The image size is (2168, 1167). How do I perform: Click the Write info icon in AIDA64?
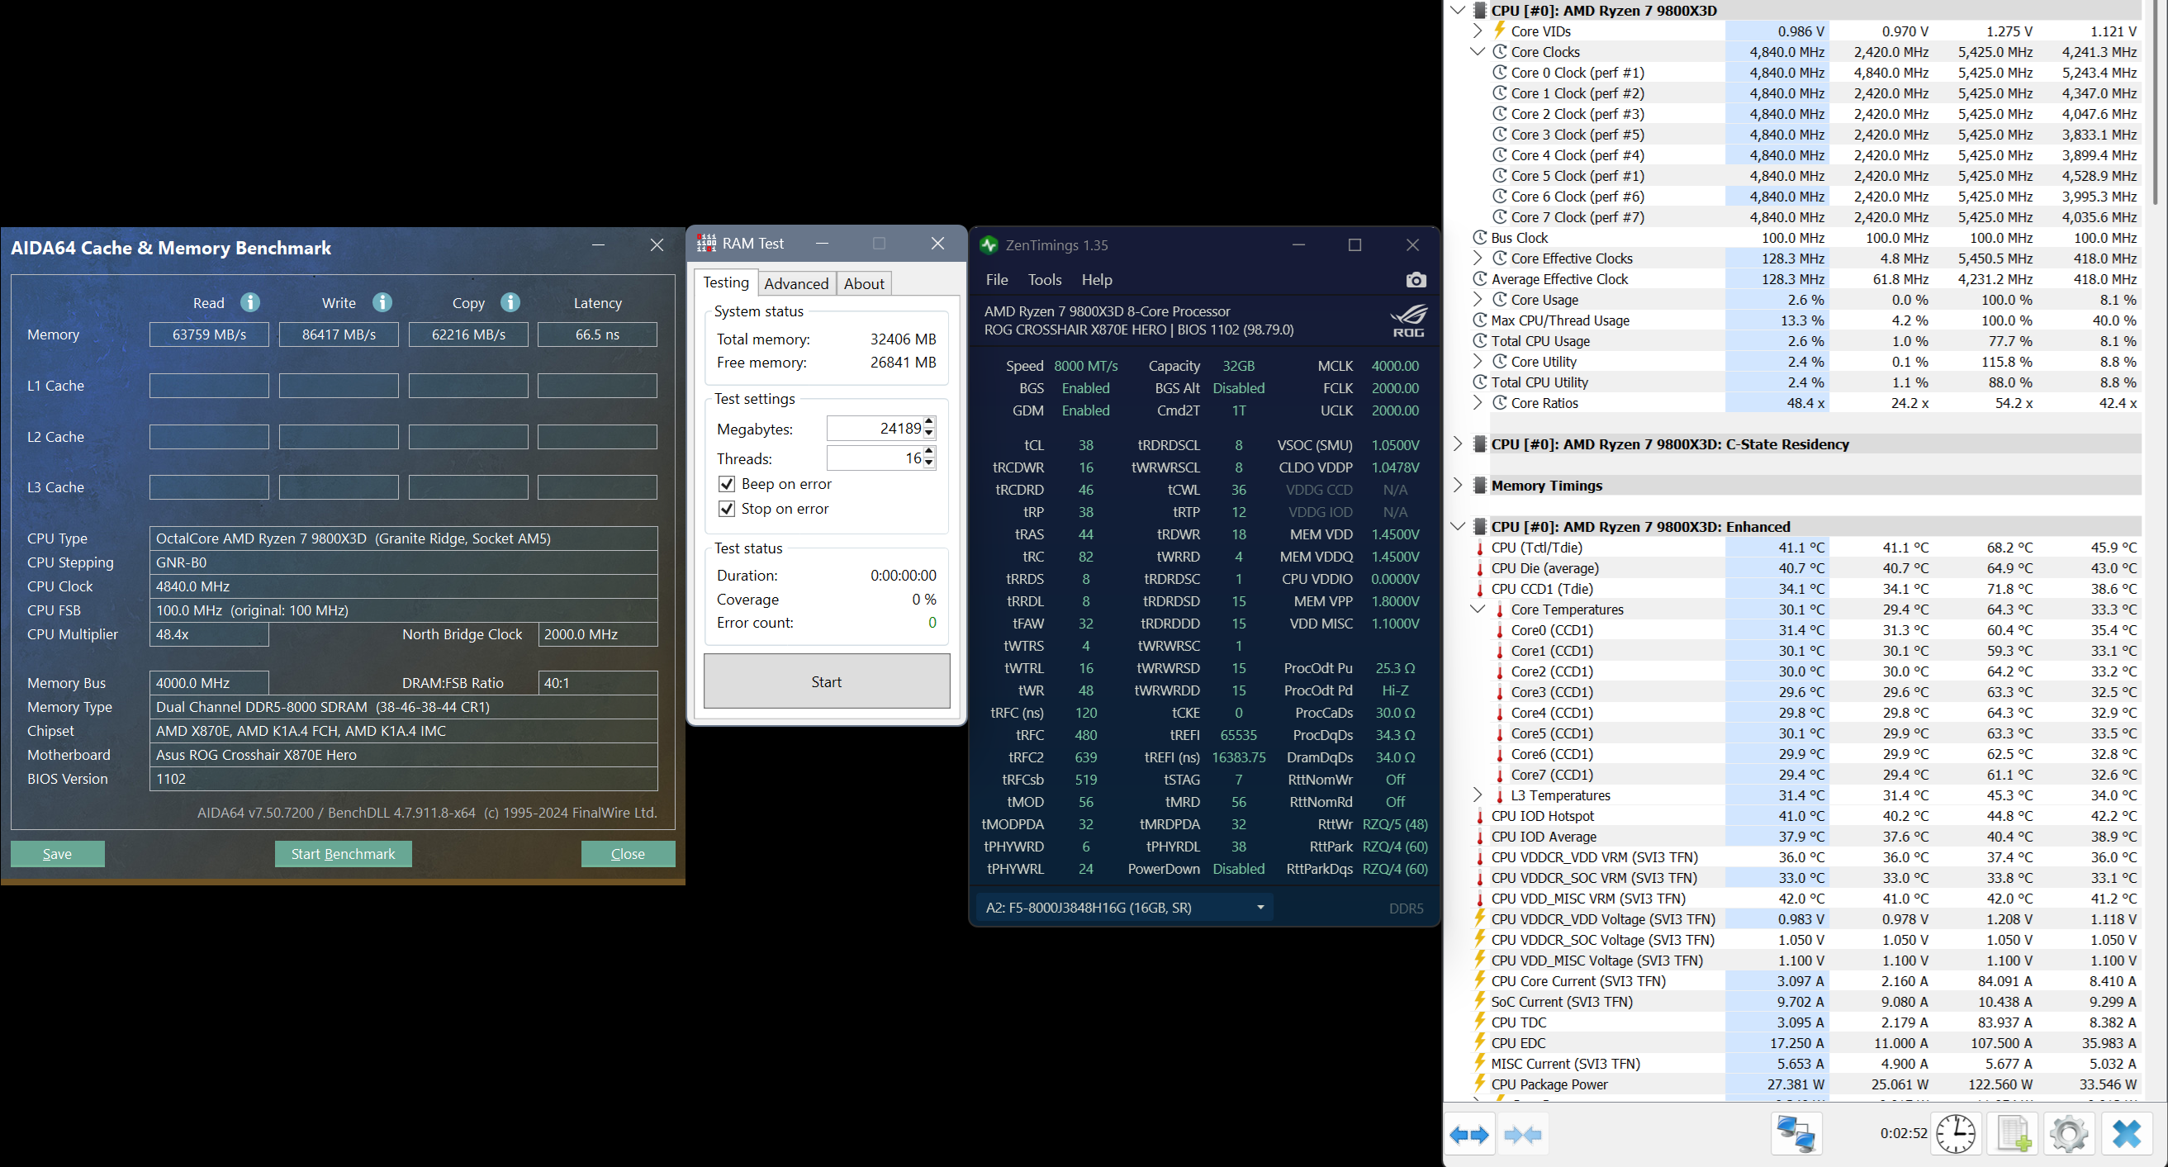pyautogui.click(x=382, y=302)
